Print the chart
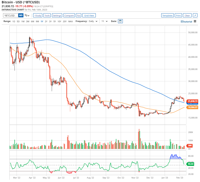 [178, 16]
